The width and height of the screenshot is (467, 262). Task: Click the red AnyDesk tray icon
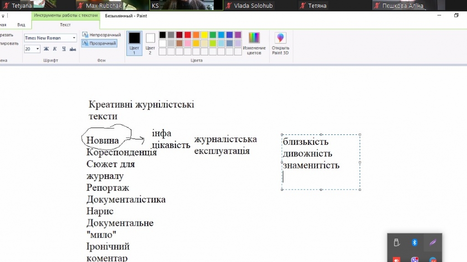point(396,260)
